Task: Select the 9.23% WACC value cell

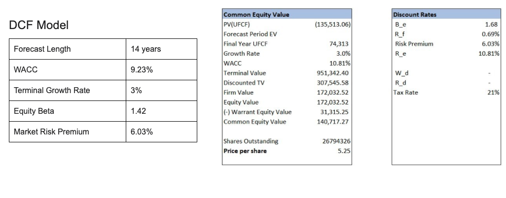Action: coord(161,69)
